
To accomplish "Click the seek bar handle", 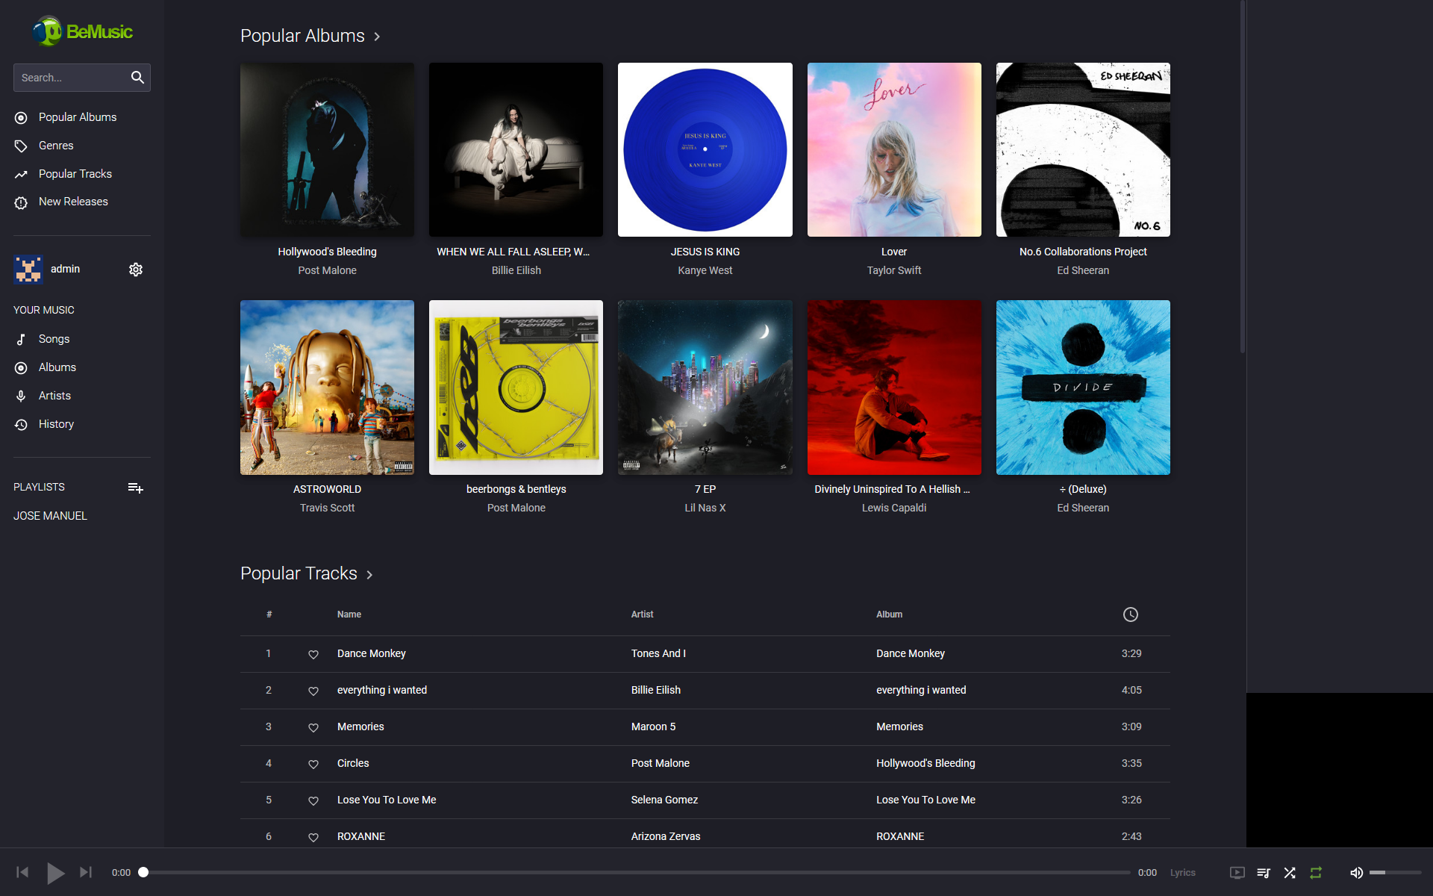I will coord(143,872).
